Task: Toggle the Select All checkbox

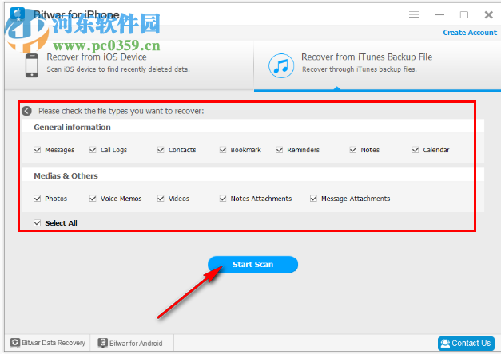Action: pyautogui.click(x=38, y=223)
